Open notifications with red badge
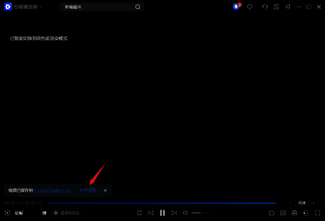The height and width of the screenshot is (221, 325). [x=236, y=6]
